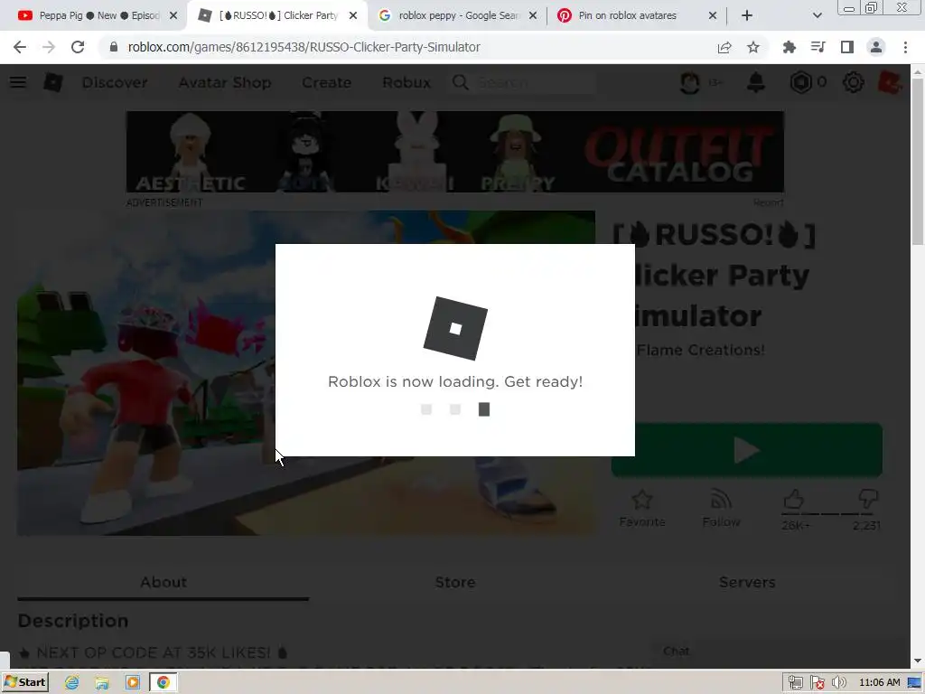The image size is (925, 694).
Task: Open the media player taskbar icon
Action: coord(133,683)
